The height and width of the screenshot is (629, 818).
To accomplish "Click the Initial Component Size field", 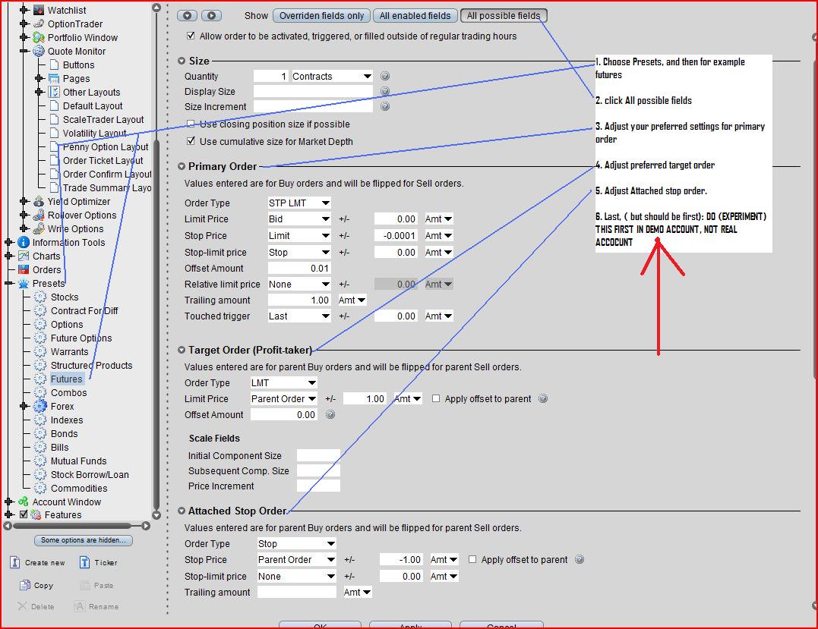I will [x=318, y=455].
